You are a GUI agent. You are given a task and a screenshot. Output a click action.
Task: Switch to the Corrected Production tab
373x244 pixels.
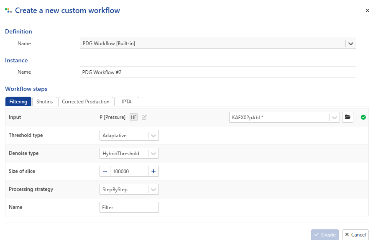point(86,101)
